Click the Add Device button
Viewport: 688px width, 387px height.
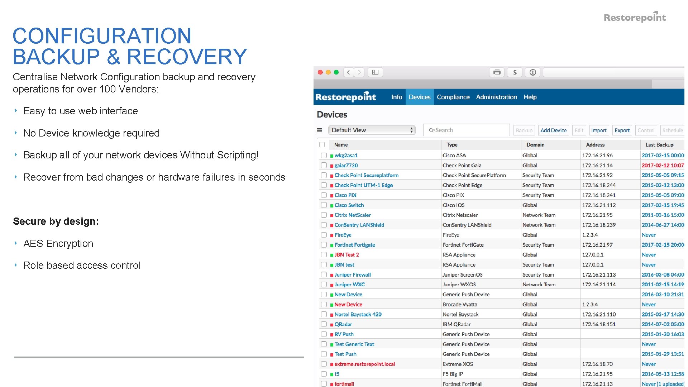click(553, 130)
